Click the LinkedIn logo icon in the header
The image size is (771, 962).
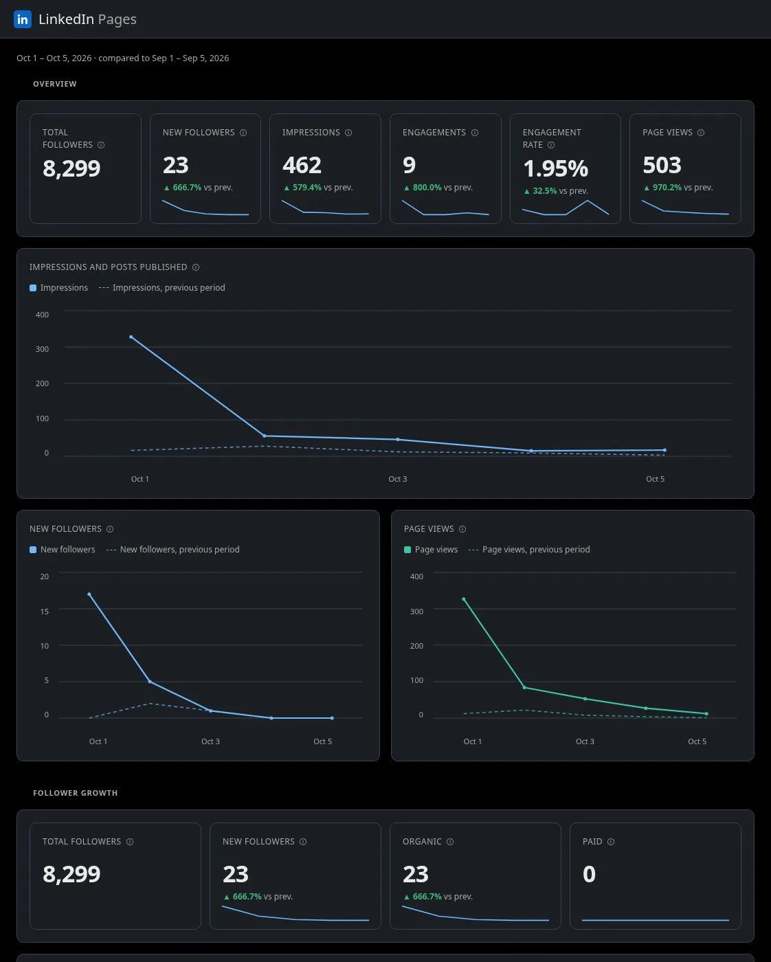[x=23, y=19]
